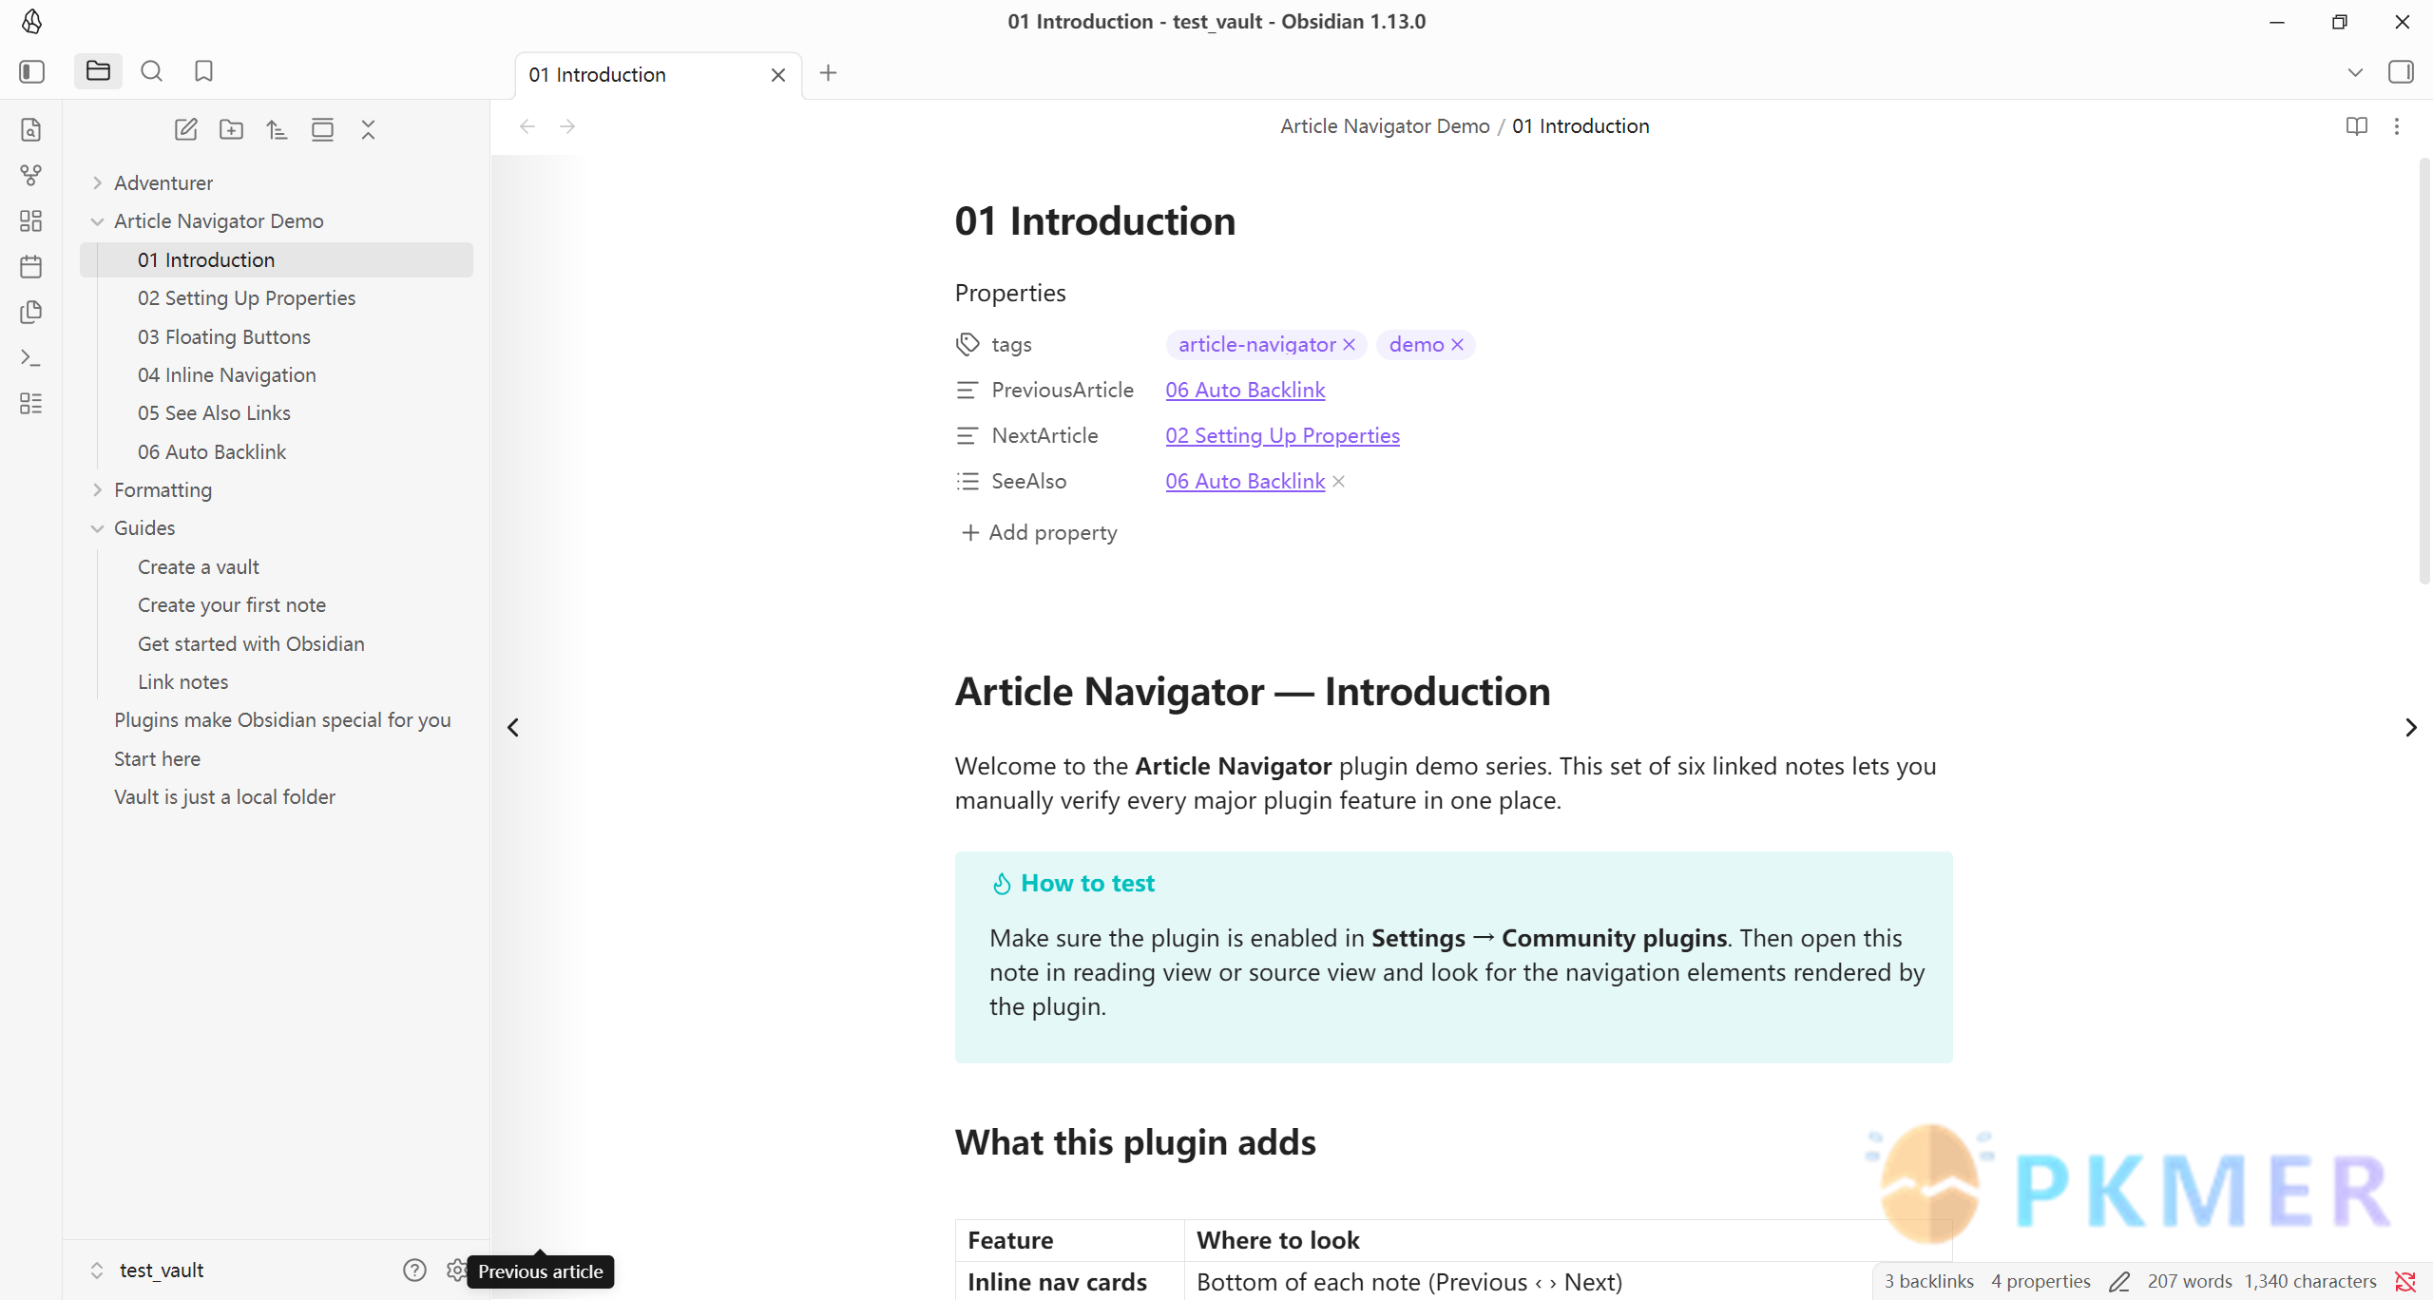The image size is (2433, 1300).
Task: Click 3 backlinks in status bar
Action: (1929, 1282)
